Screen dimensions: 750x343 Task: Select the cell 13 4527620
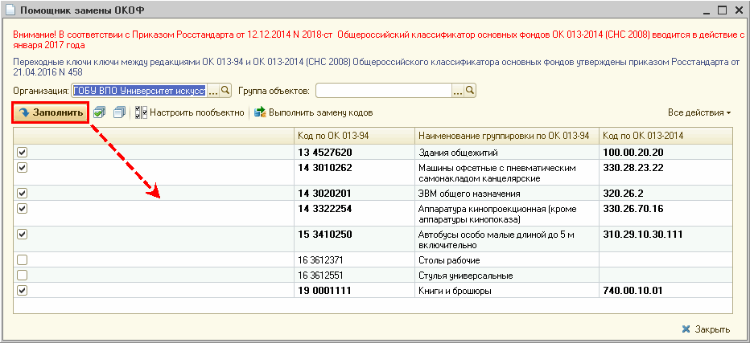coord(354,152)
